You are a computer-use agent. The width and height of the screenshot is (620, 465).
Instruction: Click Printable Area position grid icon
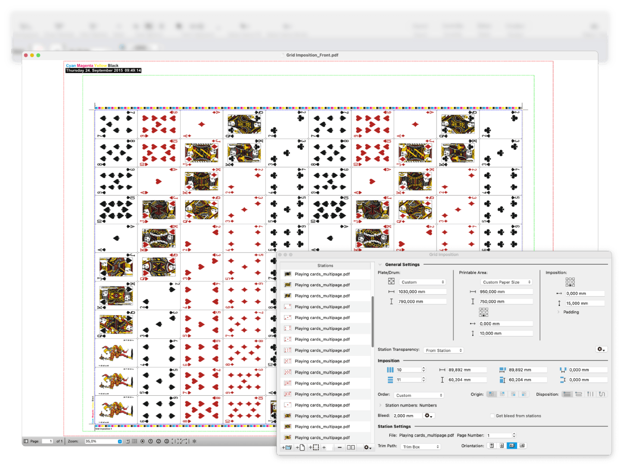tap(483, 312)
